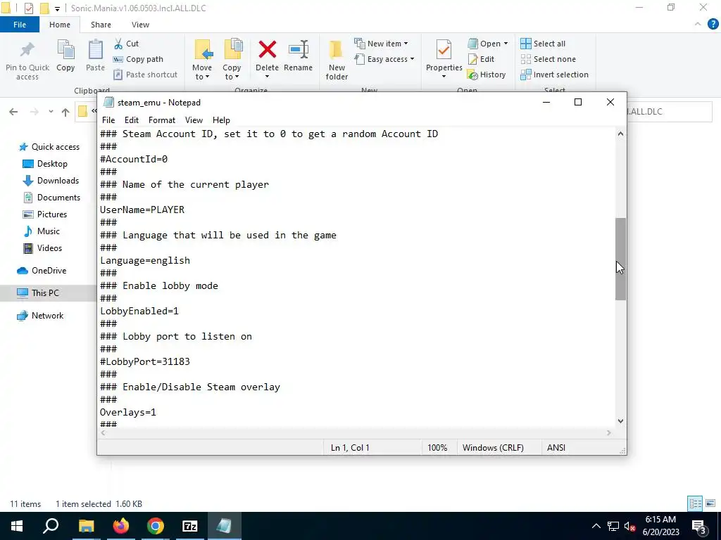This screenshot has width=721, height=540.
Task: Open 7-Zip from the taskbar
Action: 190,526
